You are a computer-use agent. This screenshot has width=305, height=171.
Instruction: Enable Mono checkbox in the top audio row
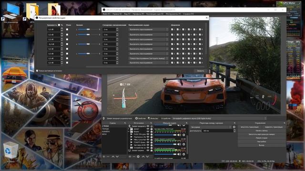click(x=67, y=29)
